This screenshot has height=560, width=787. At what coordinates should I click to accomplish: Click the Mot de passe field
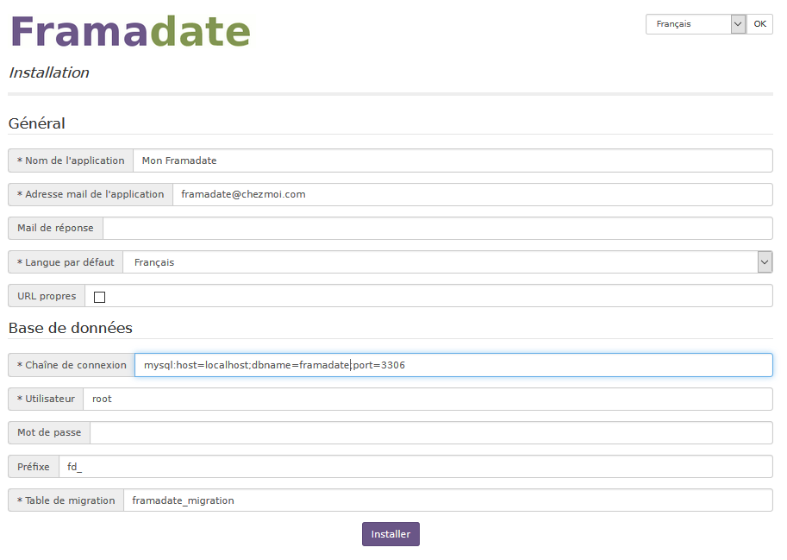(431, 432)
